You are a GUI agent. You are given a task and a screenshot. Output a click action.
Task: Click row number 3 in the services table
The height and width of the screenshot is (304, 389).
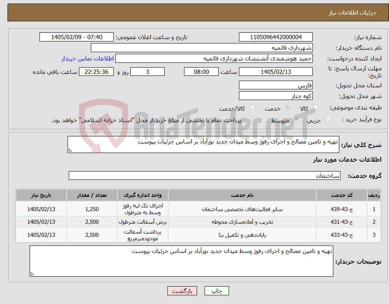[x=374, y=235]
